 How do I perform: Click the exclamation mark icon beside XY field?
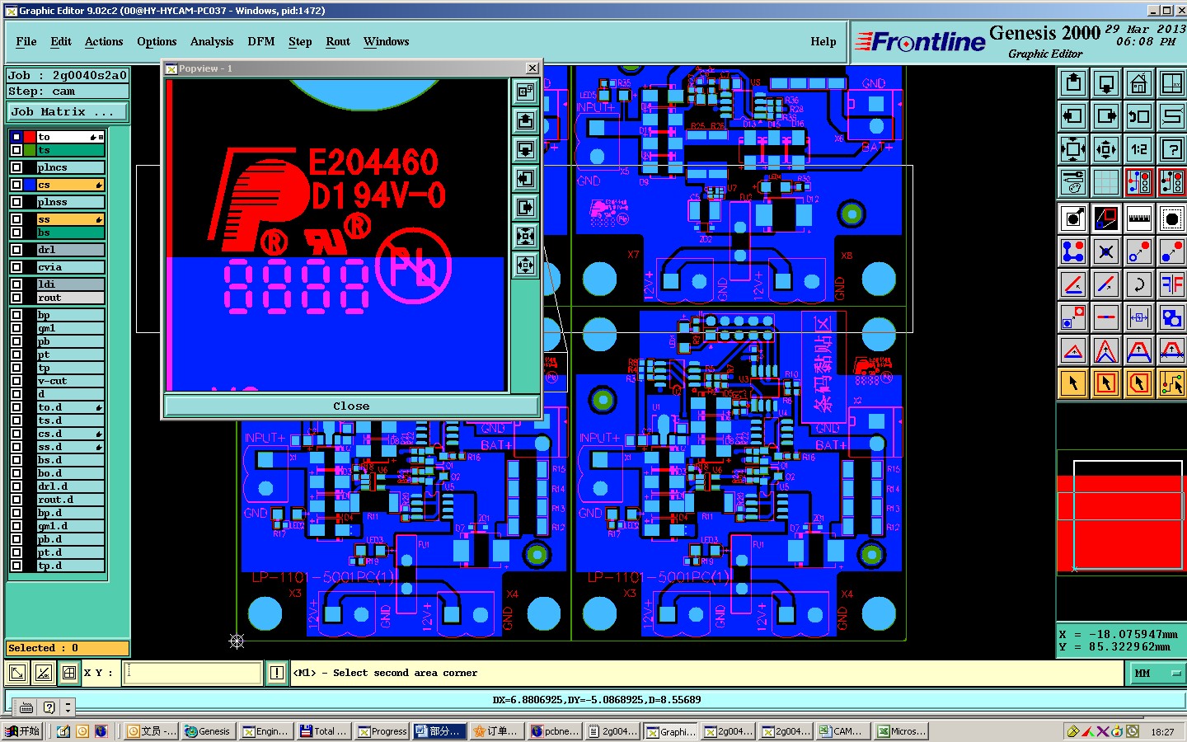277,674
